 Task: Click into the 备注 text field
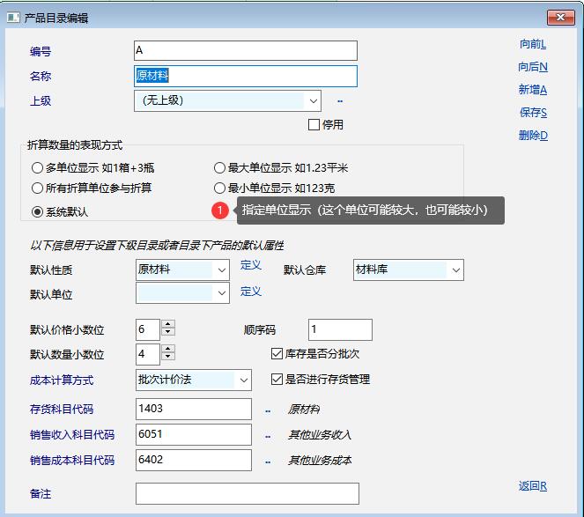click(247, 493)
